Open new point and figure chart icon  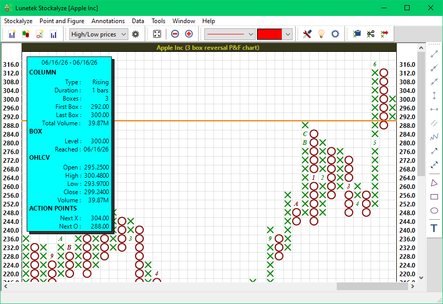tap(40, 34)
